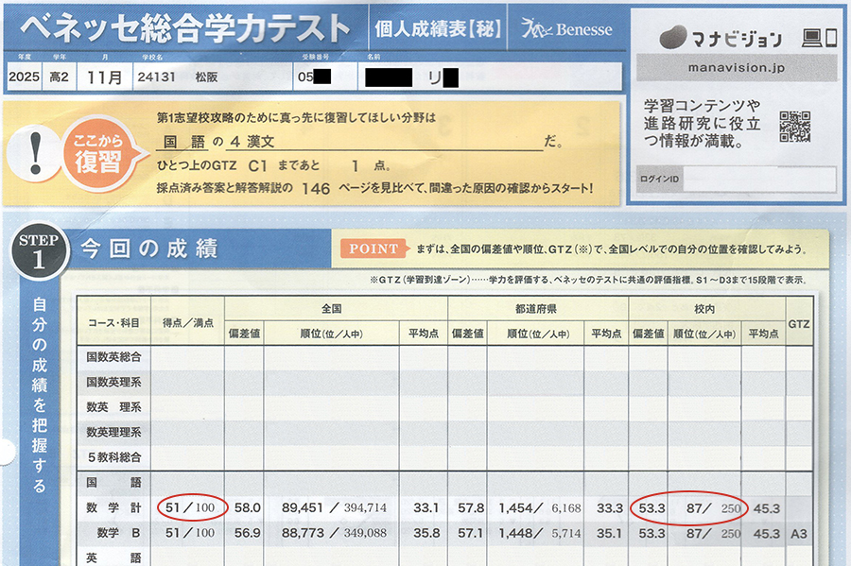Image resolution: width=851 pixels, height=566 pixels.
Task: Click the A3 value in the GTZ column
Action: (x=799, y=533)
